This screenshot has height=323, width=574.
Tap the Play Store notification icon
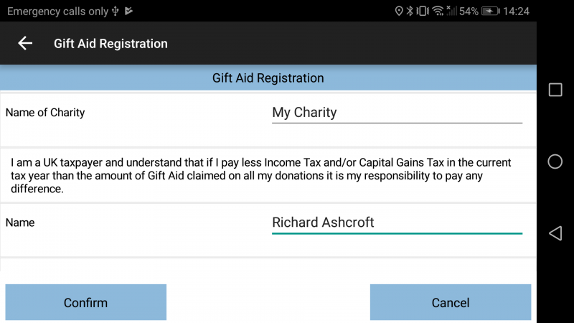[x=128, y=11]
